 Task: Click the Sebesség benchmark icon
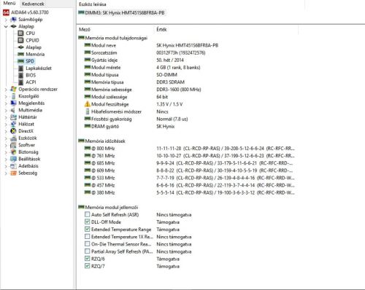click(x=13, y=173)
